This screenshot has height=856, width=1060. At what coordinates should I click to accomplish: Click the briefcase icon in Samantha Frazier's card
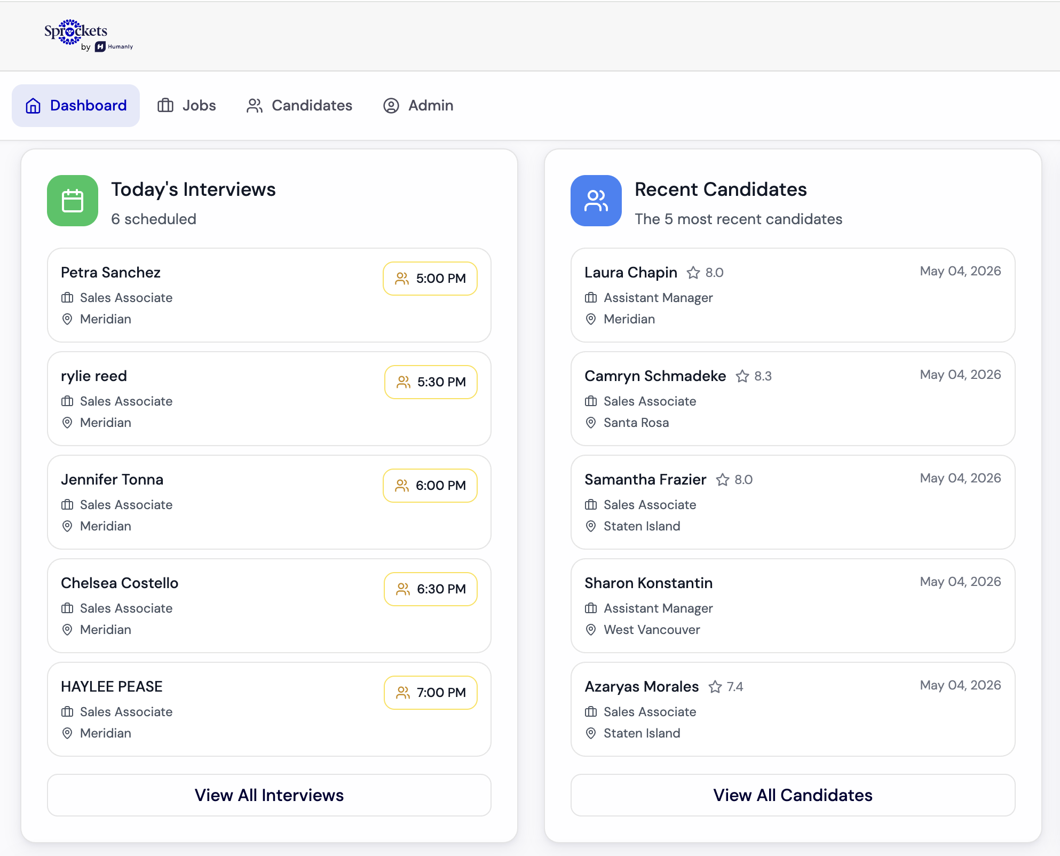click(591, 505)
